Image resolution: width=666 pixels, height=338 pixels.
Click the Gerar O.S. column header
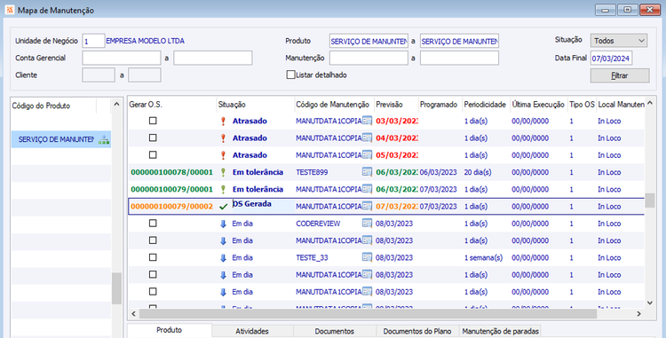(172, 105)
